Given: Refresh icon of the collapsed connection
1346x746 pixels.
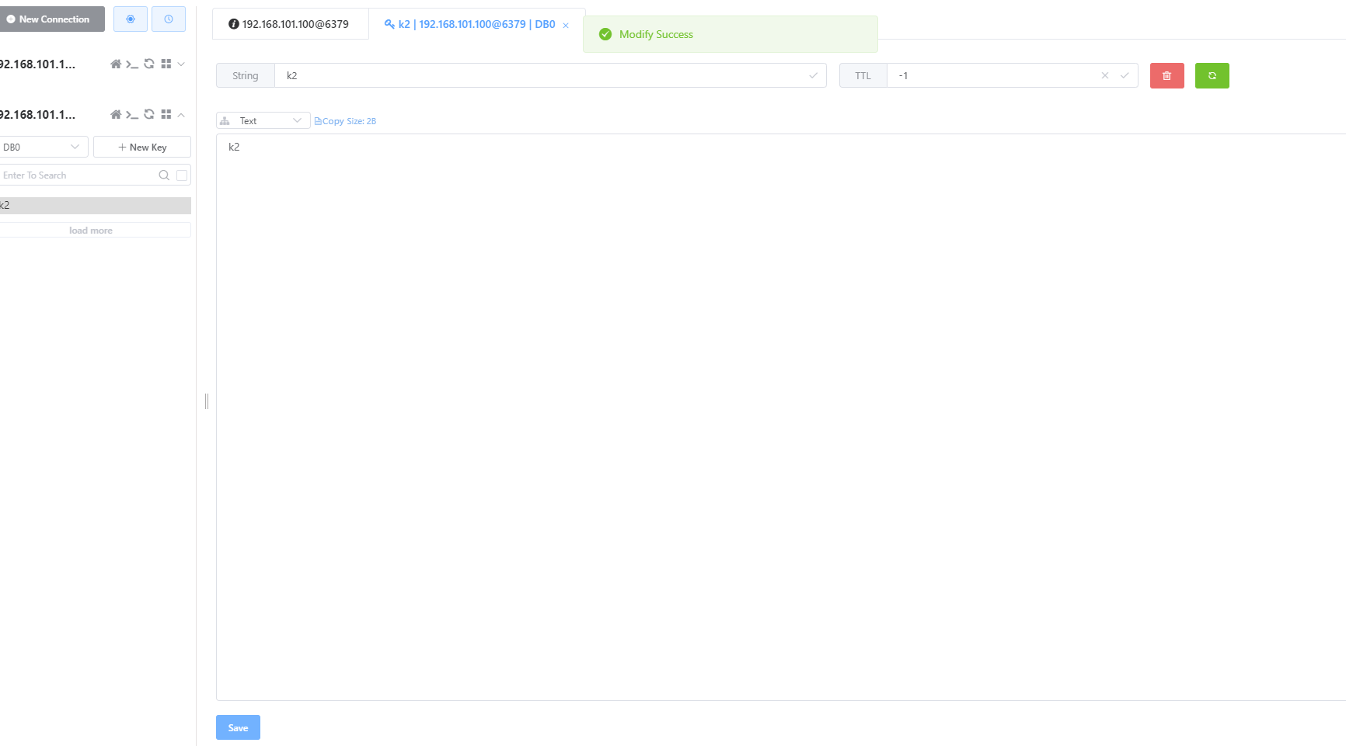Looking at the screenshot, I should point(149,64).
